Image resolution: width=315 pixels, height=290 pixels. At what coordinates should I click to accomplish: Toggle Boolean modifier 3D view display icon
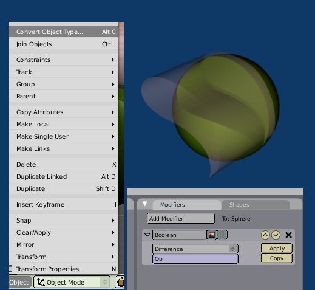[x=222, y=235]
